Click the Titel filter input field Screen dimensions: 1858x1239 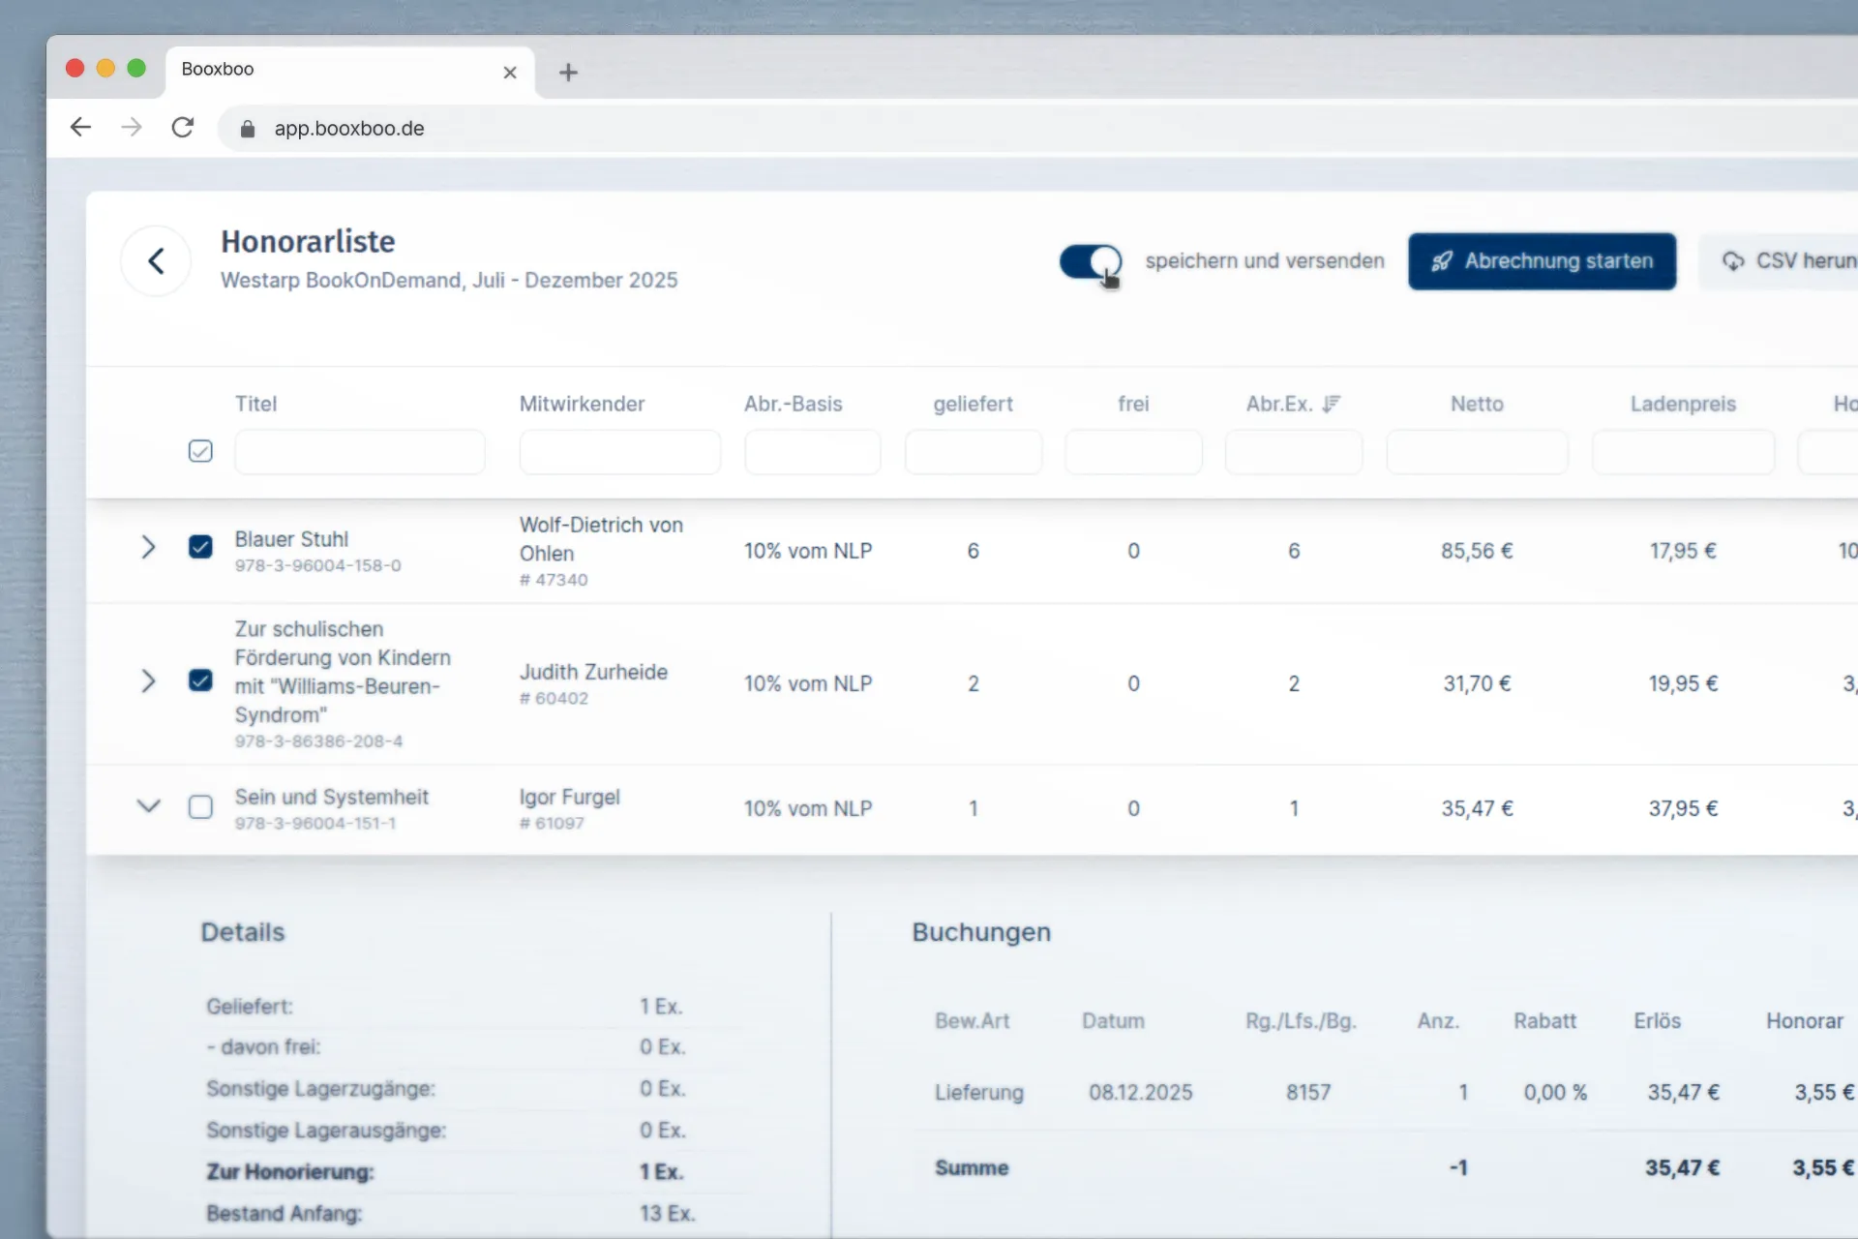[360, 452]
